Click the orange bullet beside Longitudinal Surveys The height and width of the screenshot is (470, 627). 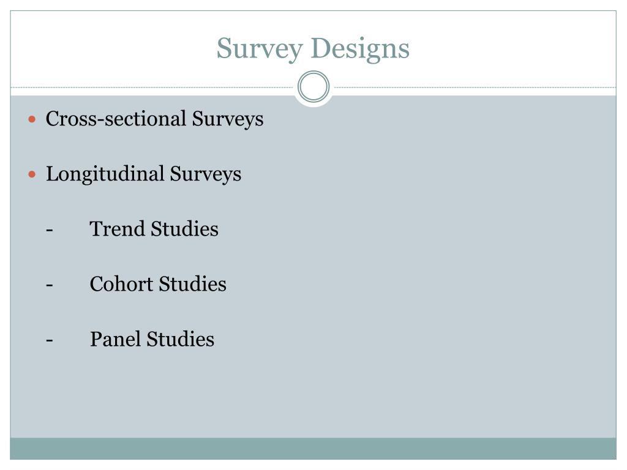click(32, 174)
